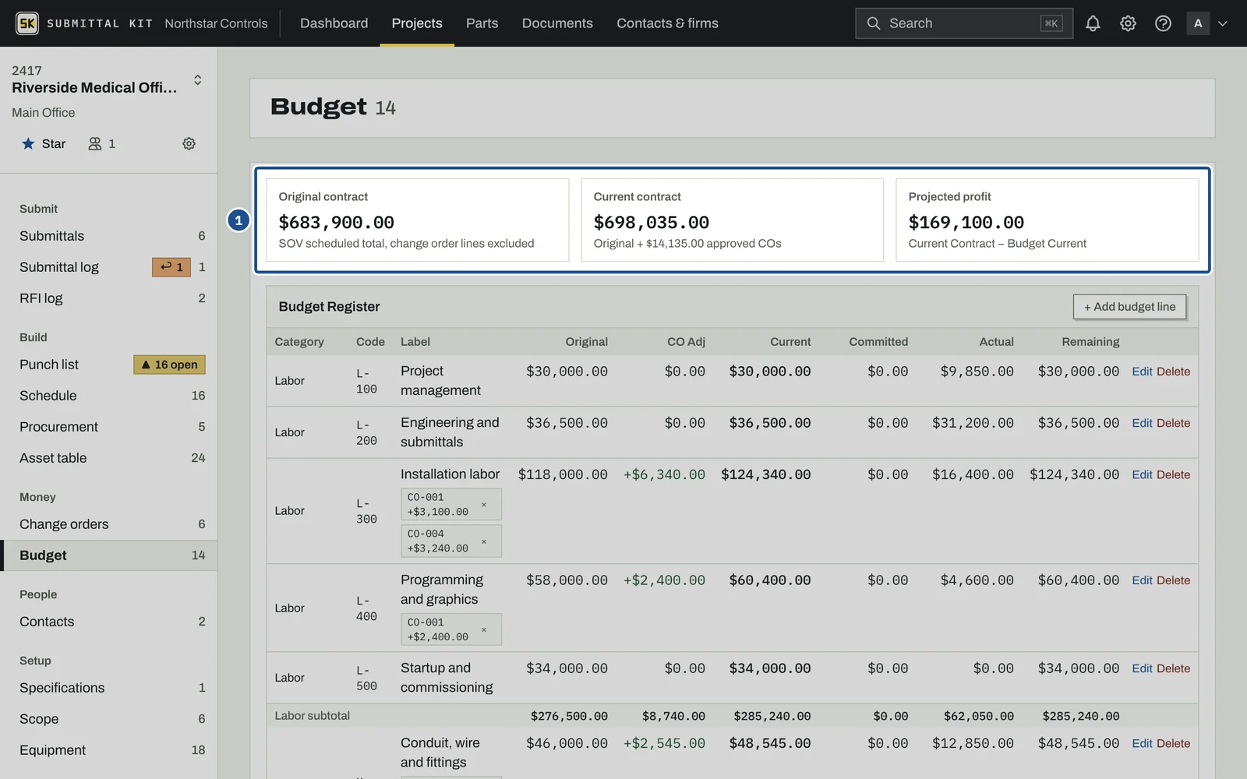Viewport: 1247px width, 779px height.
Task: View project members icon
Action: pyautogui.click(x=101, y=143)
